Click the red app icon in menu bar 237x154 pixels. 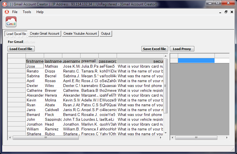point(7,12)
